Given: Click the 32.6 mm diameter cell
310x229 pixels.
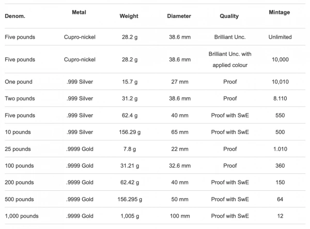Looking at the screenshot, I should [180, 166].
